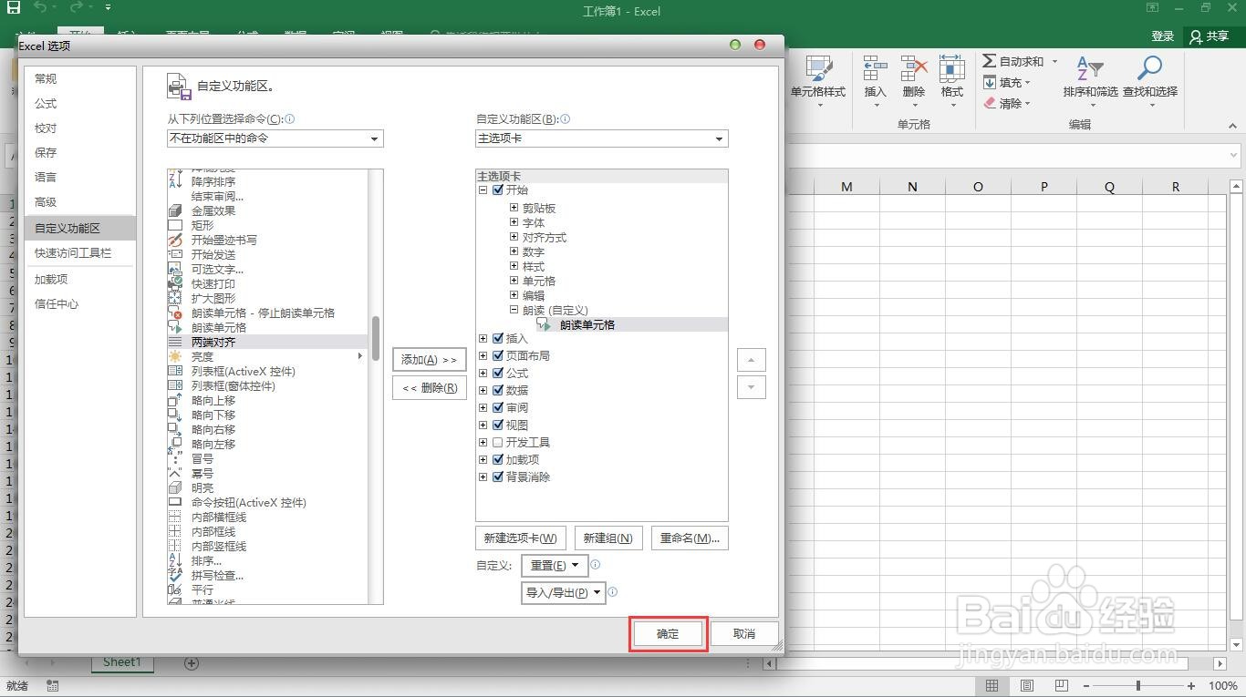Uncheck the 公式 tab checkbox
The image size is (1246, 697).
click(498, 374)
